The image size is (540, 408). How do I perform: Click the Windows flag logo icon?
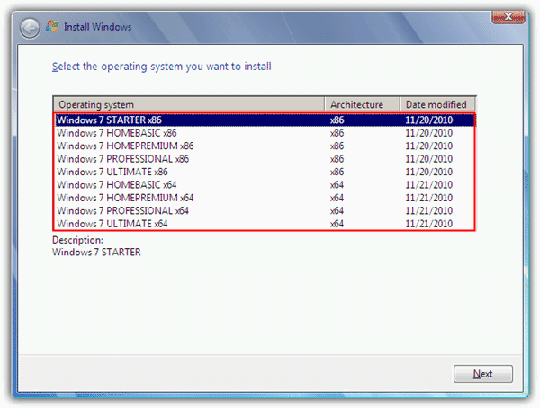coord(52,26)
